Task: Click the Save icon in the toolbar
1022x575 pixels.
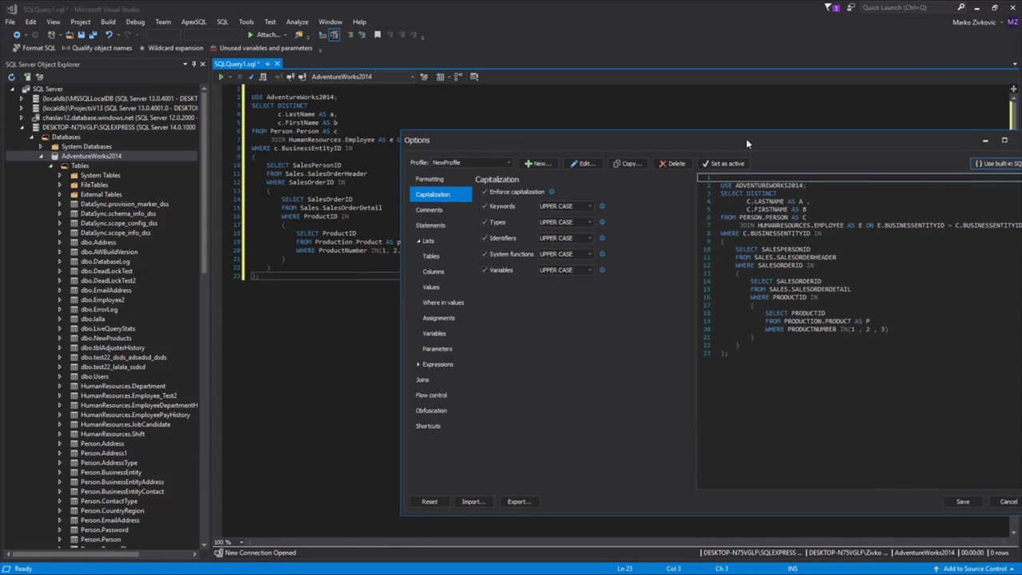Action: 81,34
